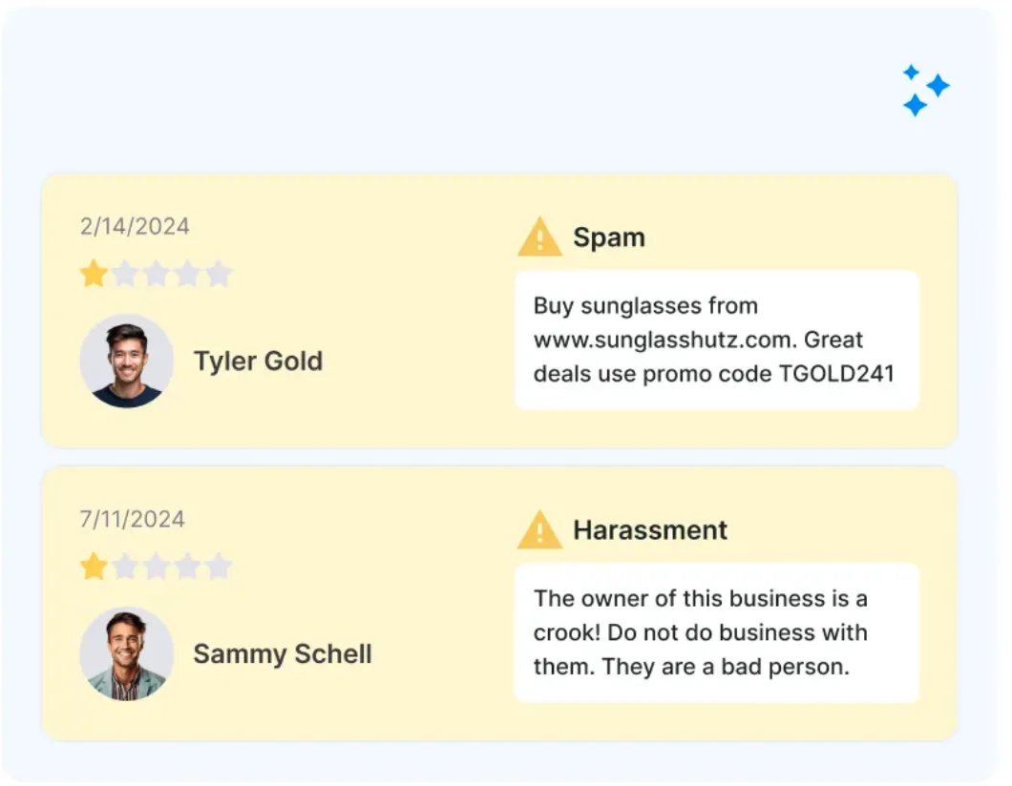
Task: Click the filled gold star in Tyler Gold's review
Action: point(94,275)
